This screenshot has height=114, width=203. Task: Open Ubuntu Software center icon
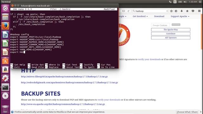(x=5, y=61)
